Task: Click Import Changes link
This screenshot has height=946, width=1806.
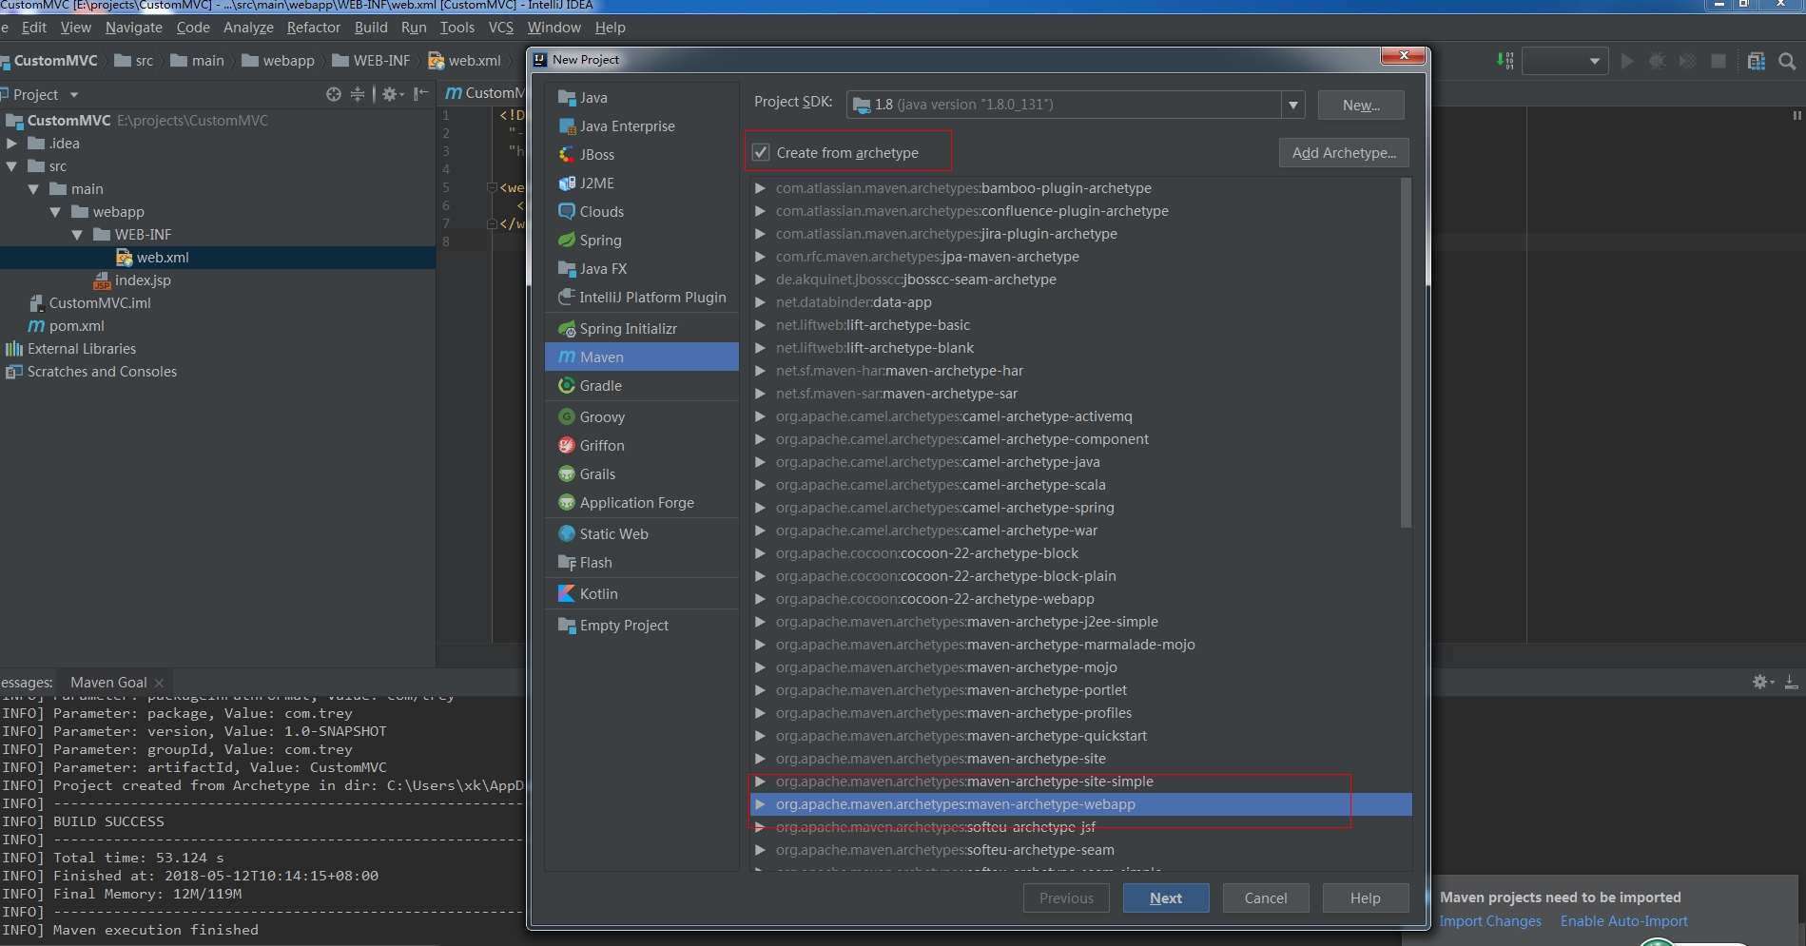Action: pos(1490,921)
